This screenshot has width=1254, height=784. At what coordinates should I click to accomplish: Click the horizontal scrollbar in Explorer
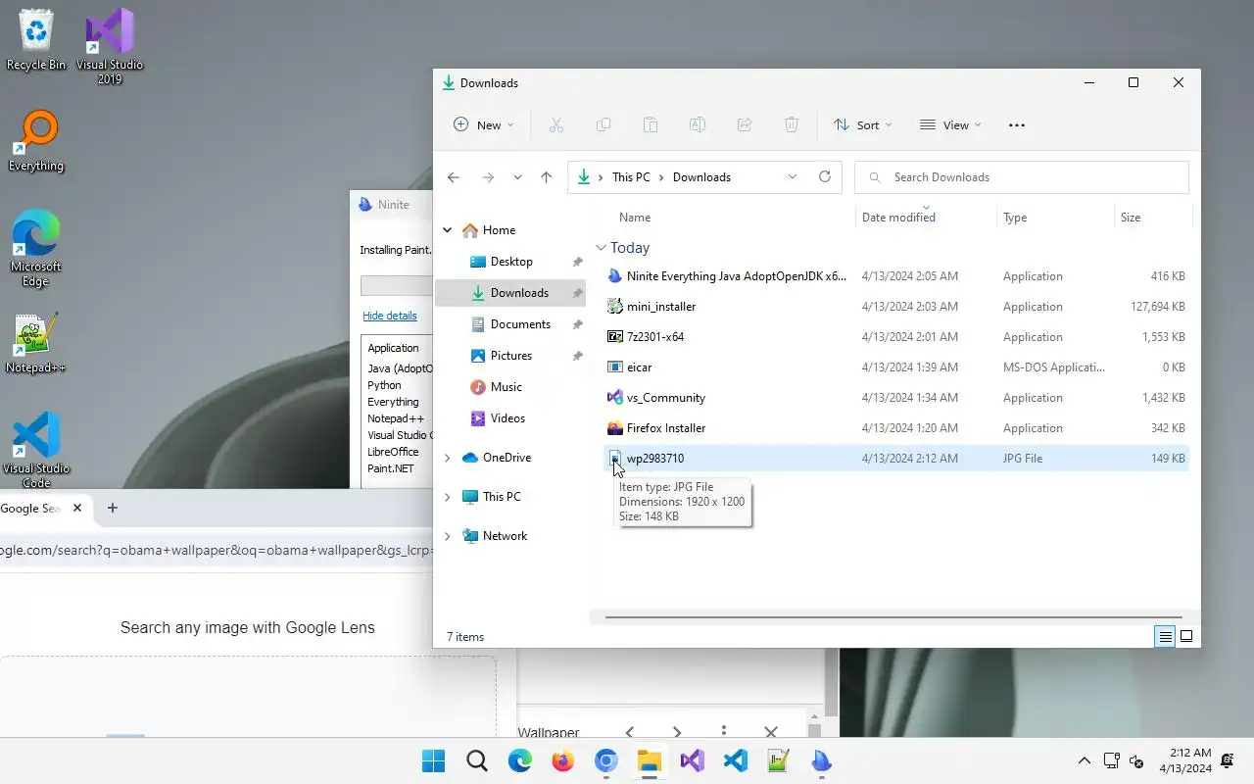tap(892, 617)
